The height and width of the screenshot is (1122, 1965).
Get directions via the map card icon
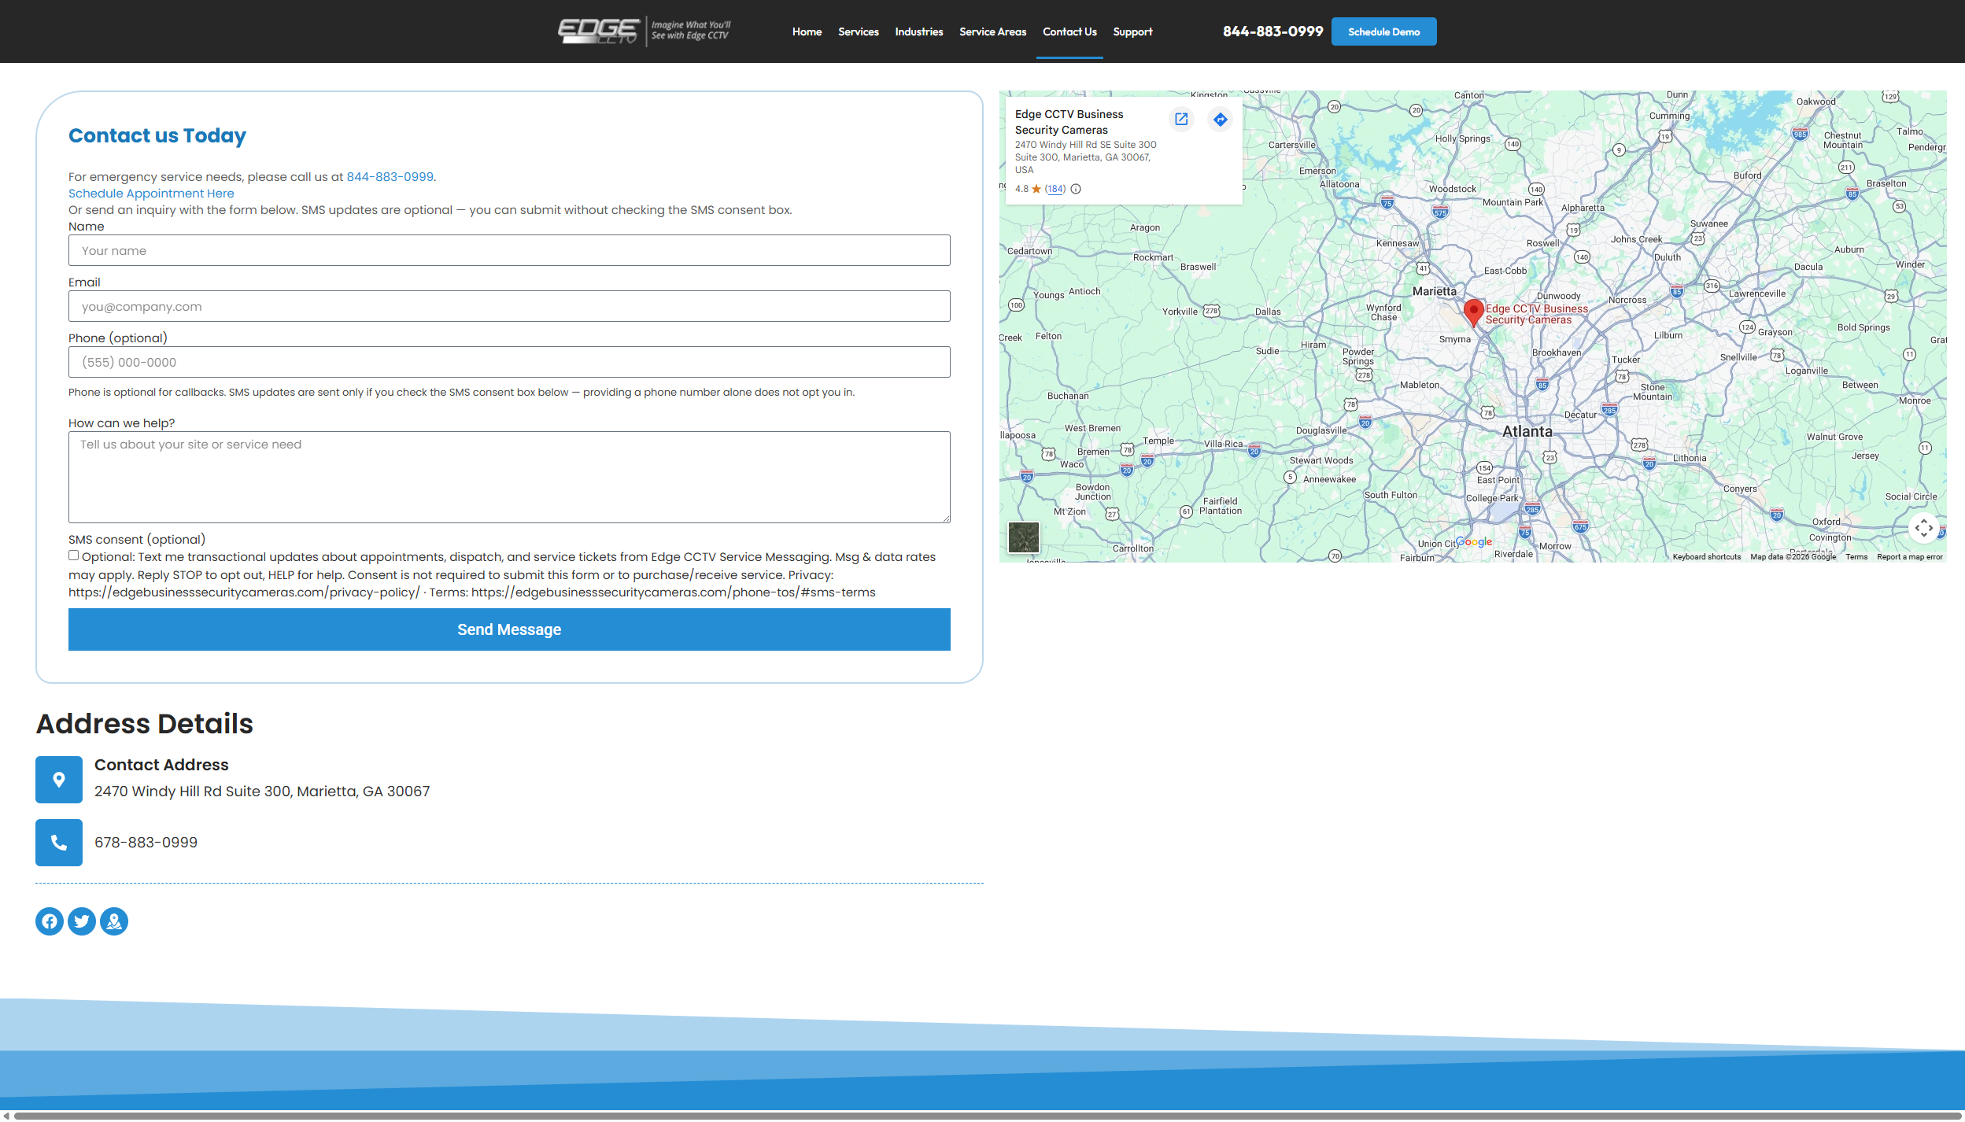click(x=1220, y=119)
